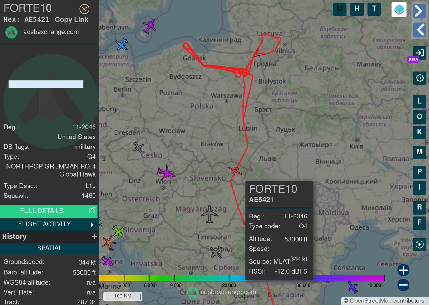This screenshot has height=305, width=429.
Task: Click the BETA login arrow icon
Action: coord(420,54)
